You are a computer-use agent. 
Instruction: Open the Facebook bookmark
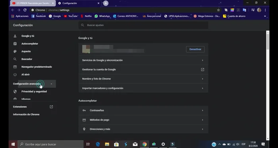coord(39,16)
